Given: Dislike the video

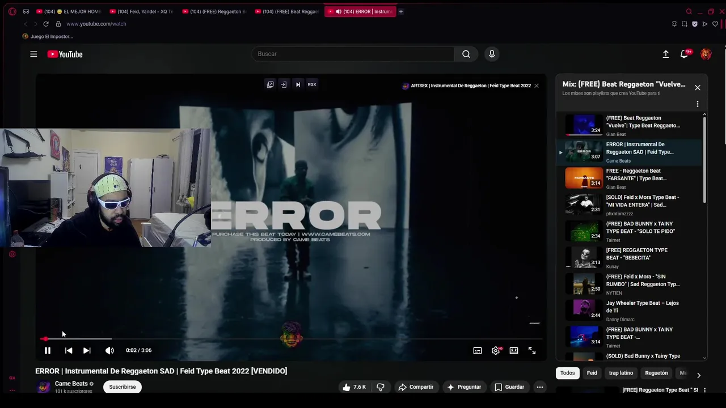Looking at the screenshot, I should 381,387.
